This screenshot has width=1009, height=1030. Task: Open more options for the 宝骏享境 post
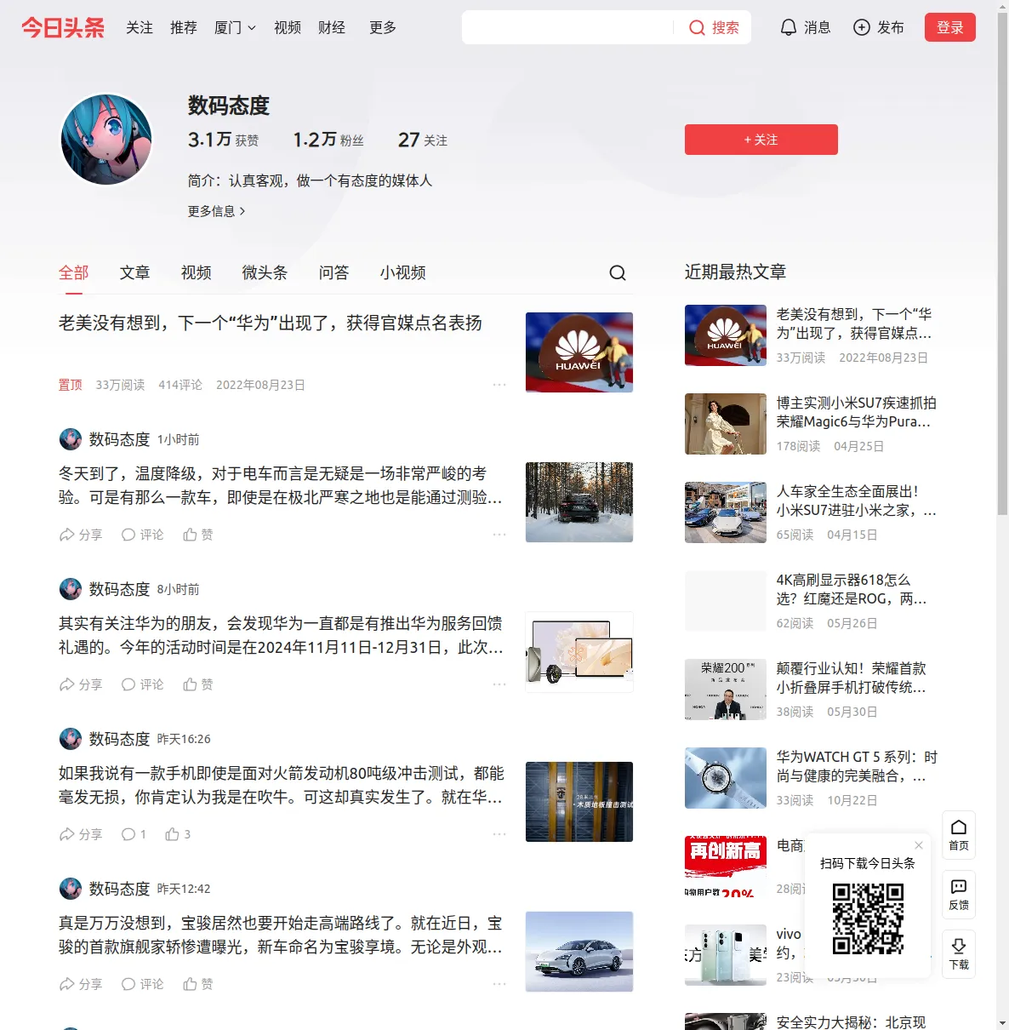499,984
